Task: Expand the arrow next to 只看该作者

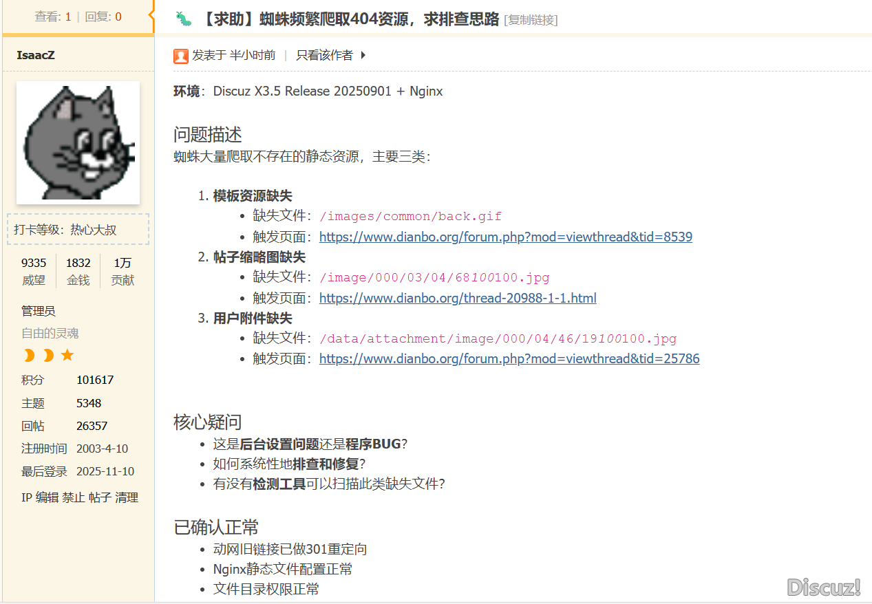Action: [x=362, y=56]
